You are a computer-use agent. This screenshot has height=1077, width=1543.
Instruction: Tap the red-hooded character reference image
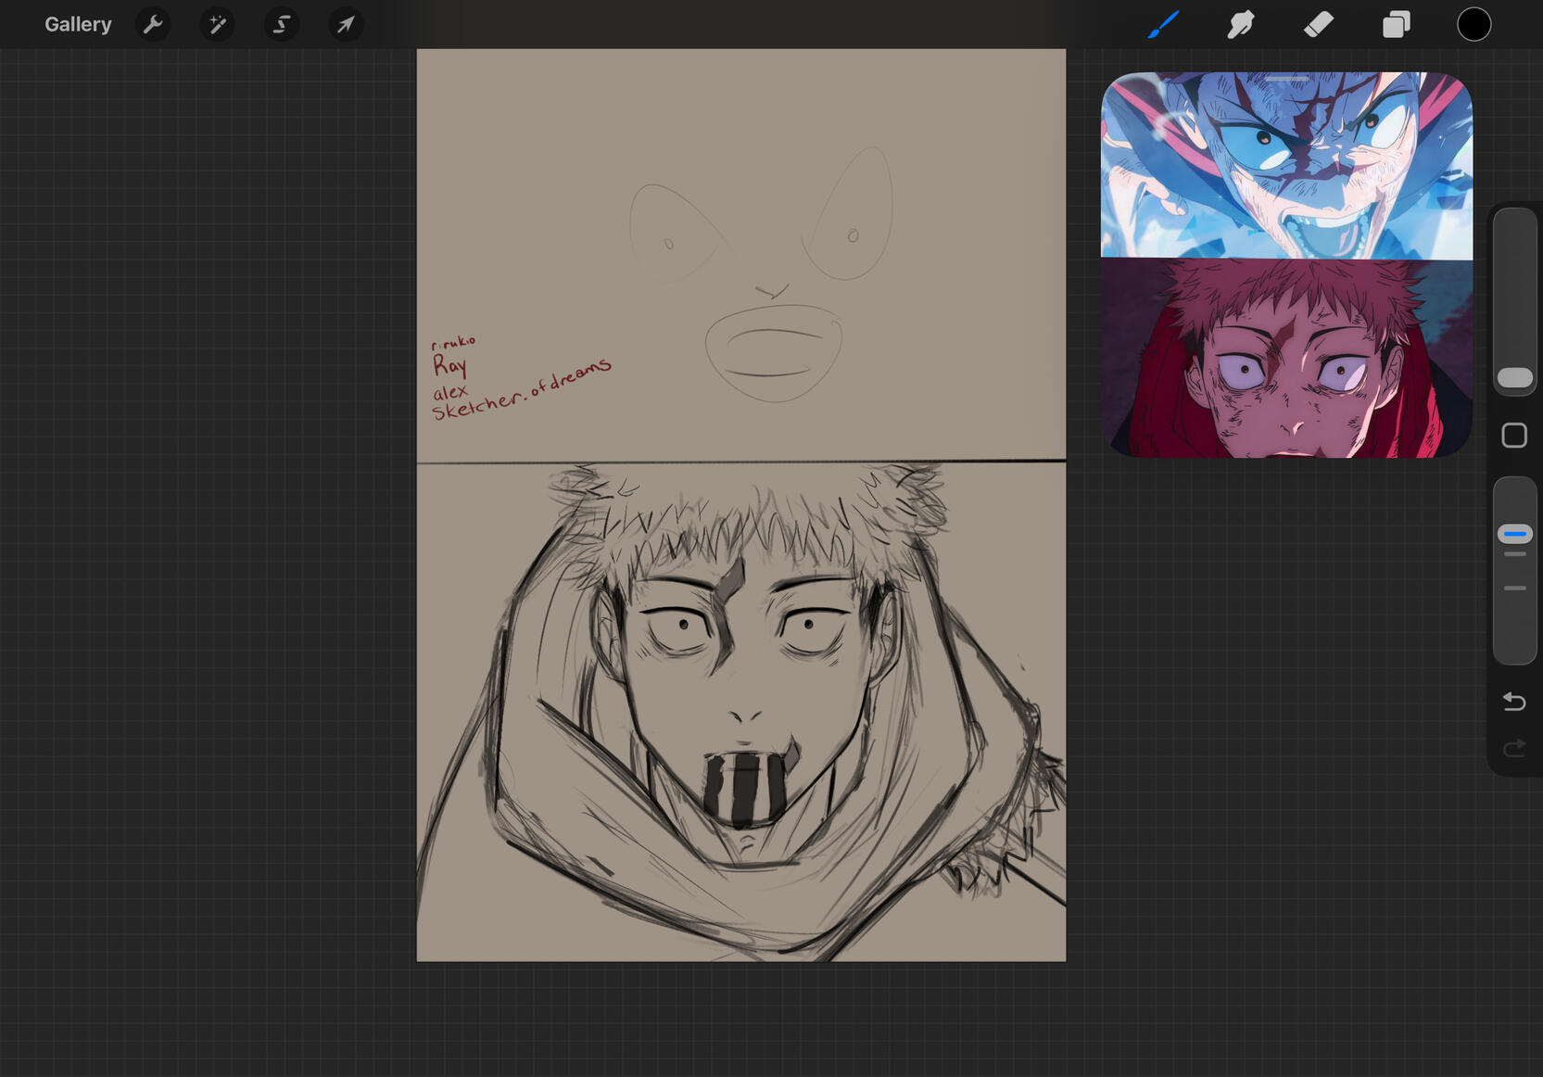(1286, 359)
